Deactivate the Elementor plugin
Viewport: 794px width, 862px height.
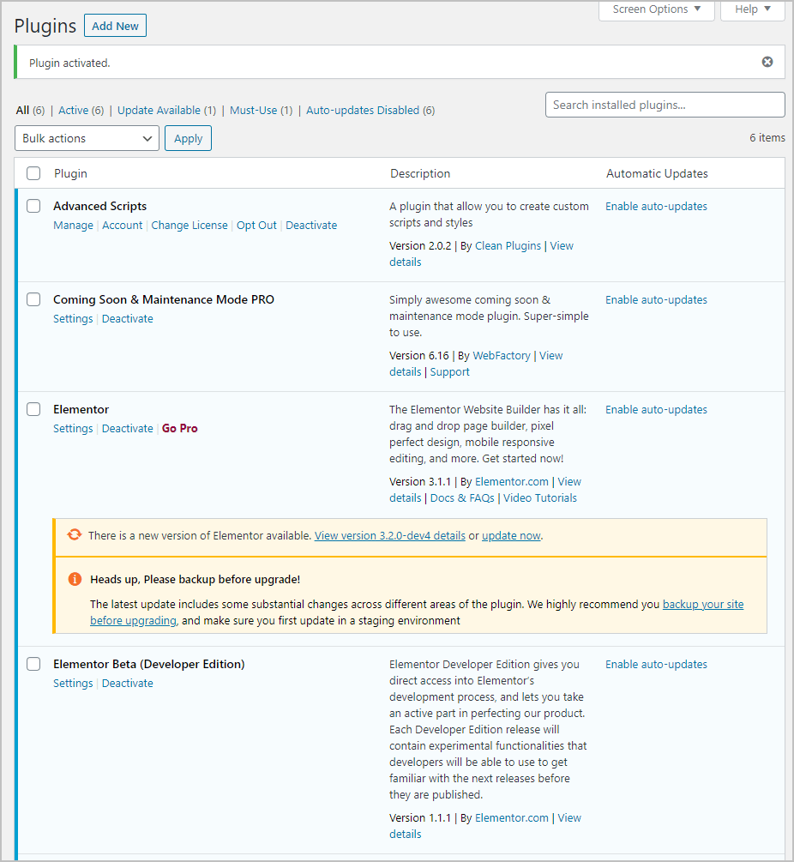pos(127,428)
